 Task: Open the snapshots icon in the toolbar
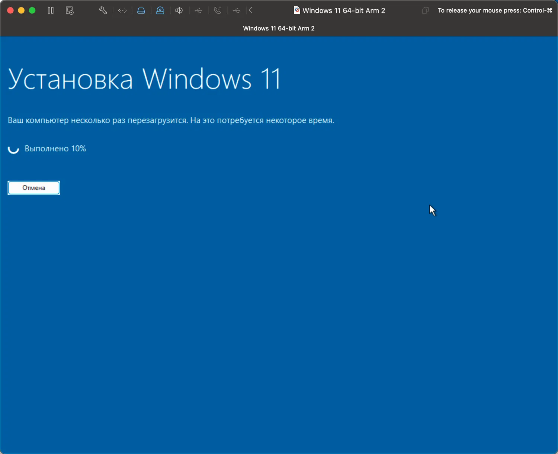(x=70, y=10)
